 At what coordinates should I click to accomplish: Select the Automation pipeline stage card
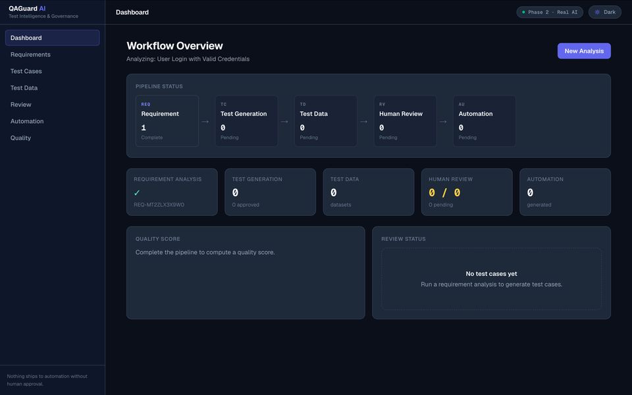point(485,121)
